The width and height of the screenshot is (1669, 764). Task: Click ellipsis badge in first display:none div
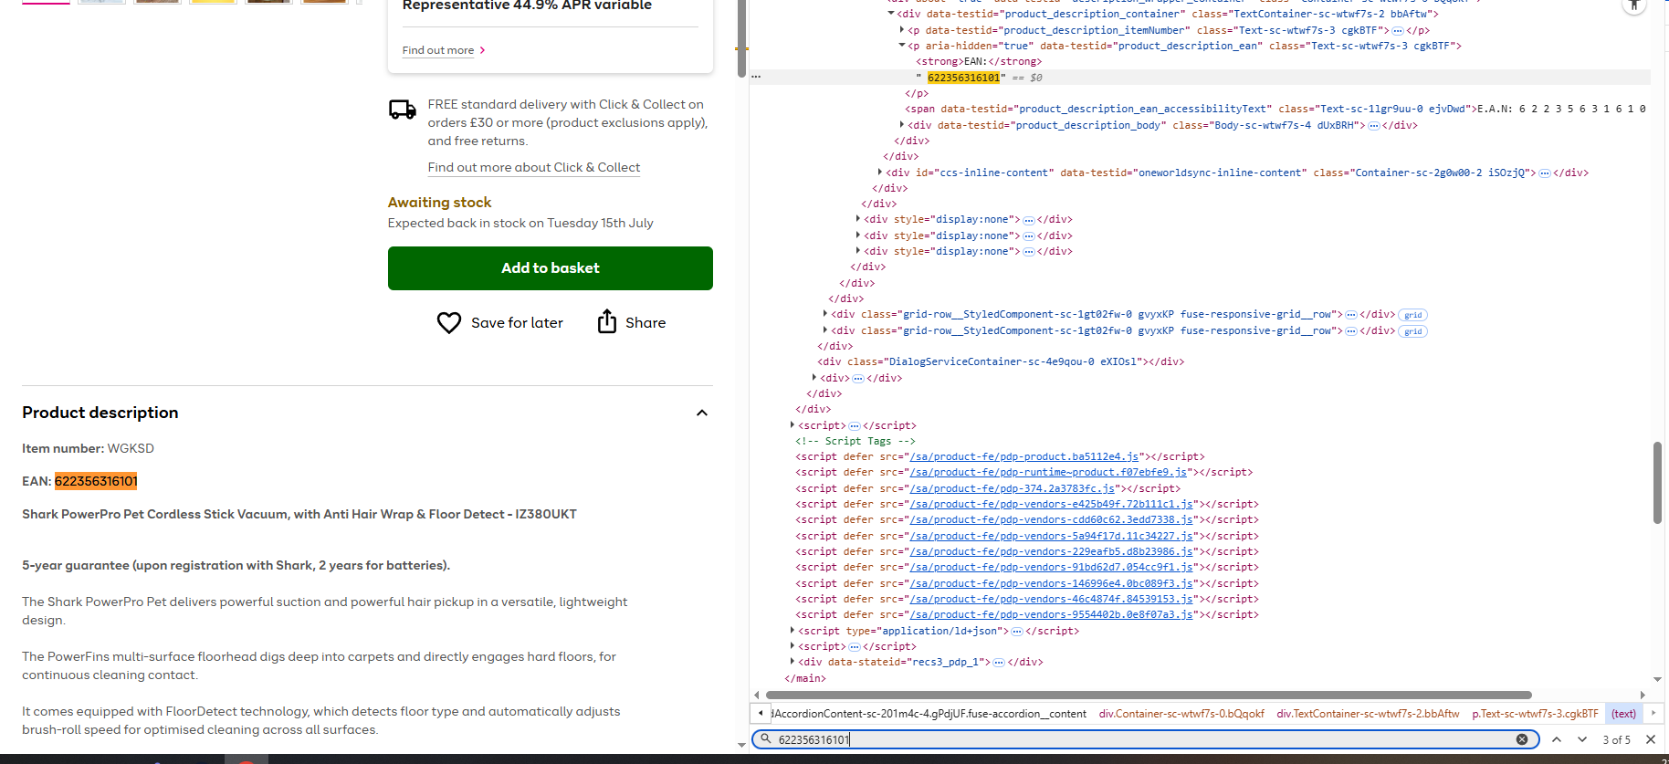click(x=1029, y=220)
